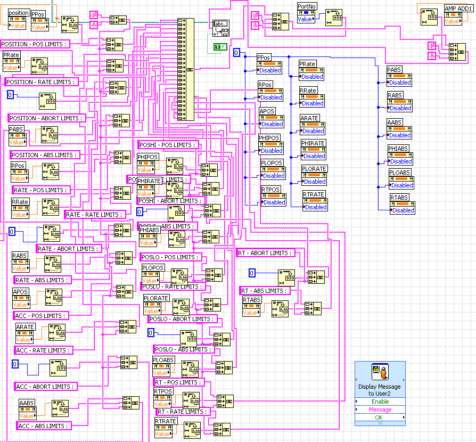This screenshot has height=442, width=476.
Task: Select the large Build Array node
Action: (x=186, y=69)
